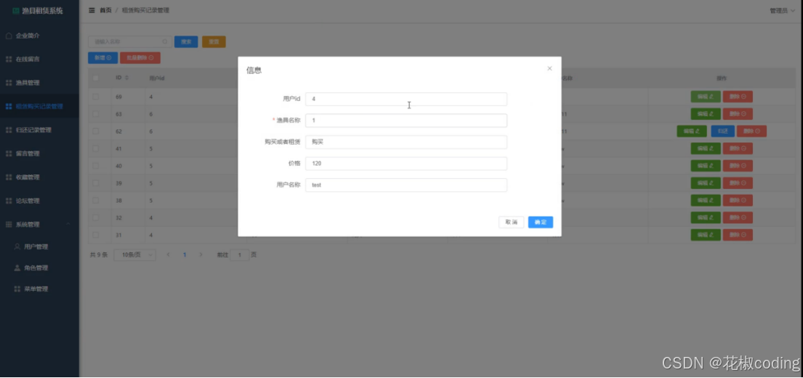Viewport: 803px width, 378px height.
Task: Click the 购买或者租赁 input field
Action: click(x=406, y=142)
